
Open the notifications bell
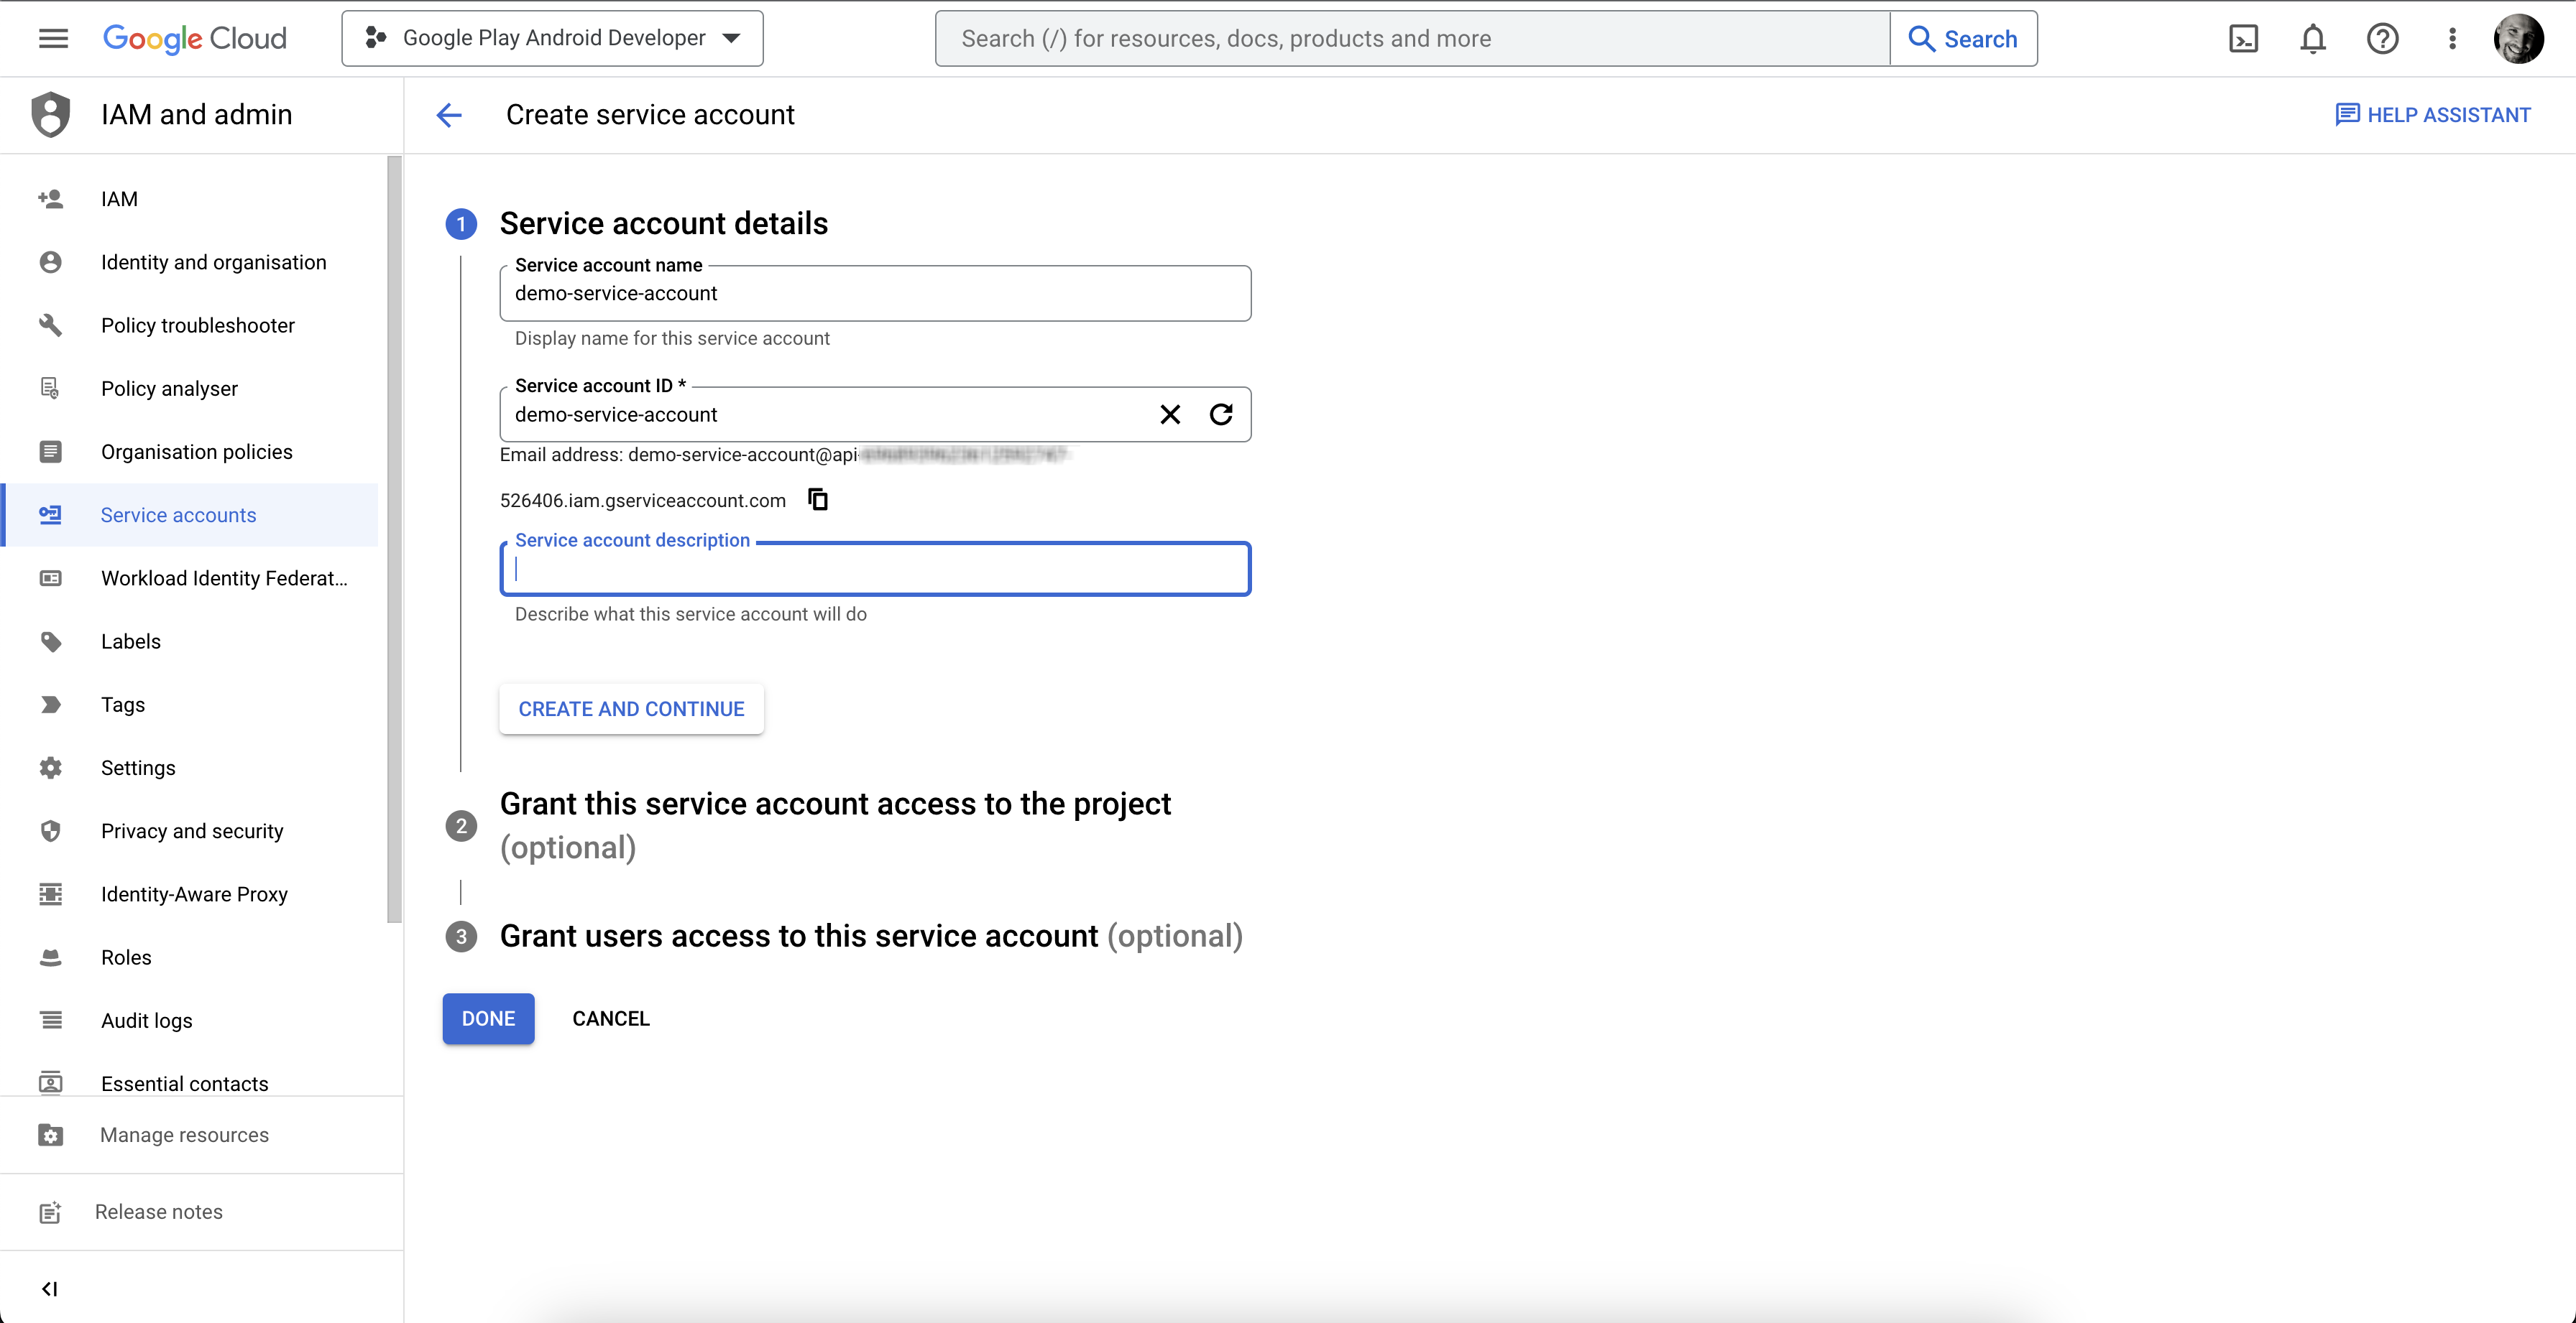(2312, 39)
